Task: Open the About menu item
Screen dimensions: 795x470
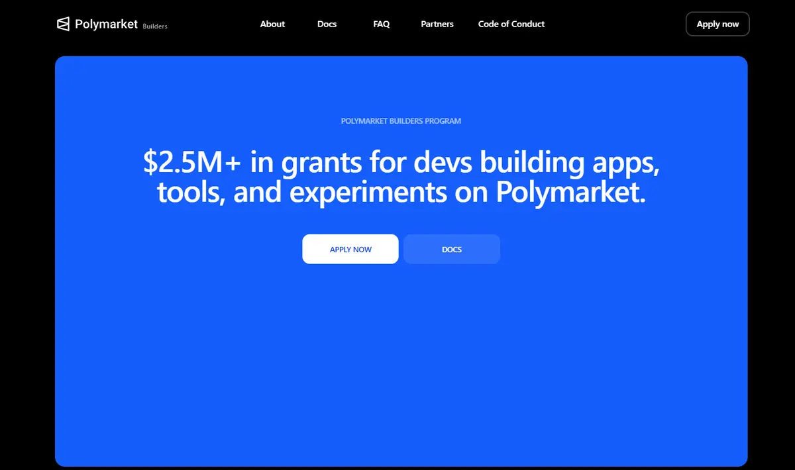Action: pyautogui.click(x=272, y=24)
